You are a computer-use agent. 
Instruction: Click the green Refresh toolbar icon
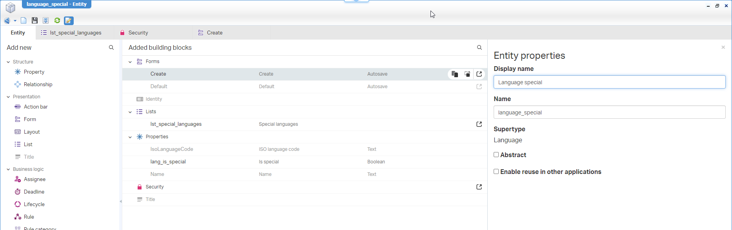tap(57, 20)
